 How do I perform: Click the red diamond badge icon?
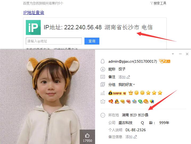[x=128, y=101]
